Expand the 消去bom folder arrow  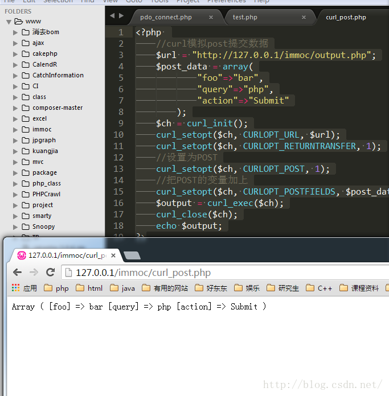[15, 32]
